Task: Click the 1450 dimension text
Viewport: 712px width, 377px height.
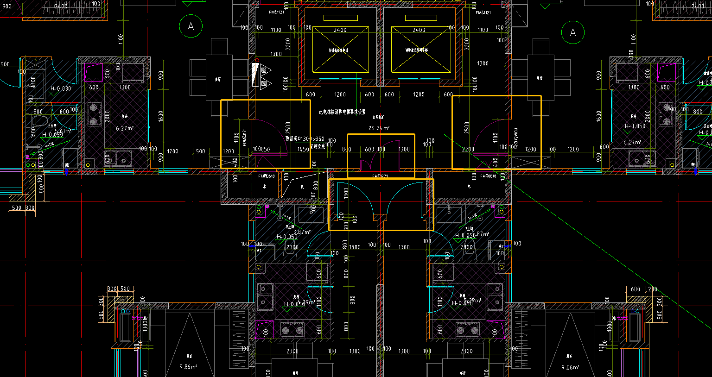Action: click(303, 150)
